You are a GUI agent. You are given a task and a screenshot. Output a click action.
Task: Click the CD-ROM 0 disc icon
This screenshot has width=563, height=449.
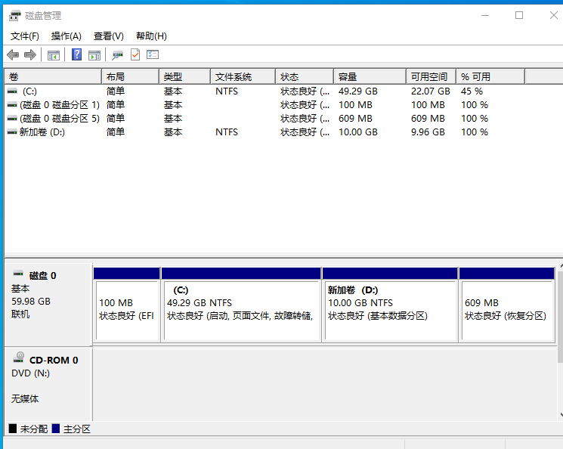(x=19, y=357)
